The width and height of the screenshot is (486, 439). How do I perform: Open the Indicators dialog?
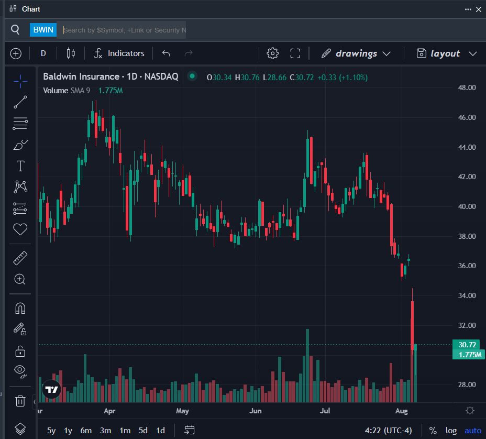coord(119,53)
